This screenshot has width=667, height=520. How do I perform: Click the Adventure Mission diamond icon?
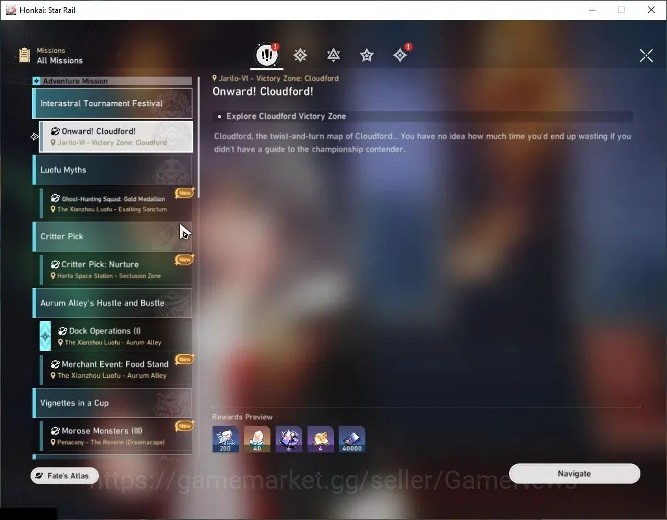pos(36,81)
